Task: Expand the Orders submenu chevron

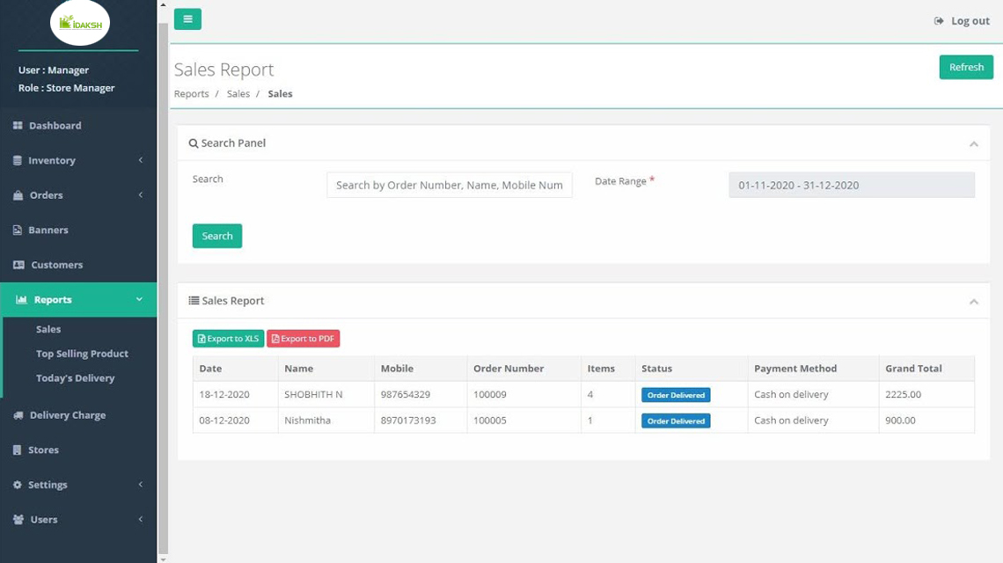Action: tap(141, 194)
